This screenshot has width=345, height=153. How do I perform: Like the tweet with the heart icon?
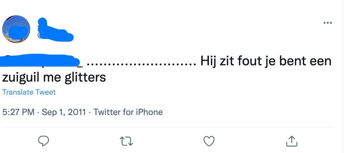click(209, 141)
